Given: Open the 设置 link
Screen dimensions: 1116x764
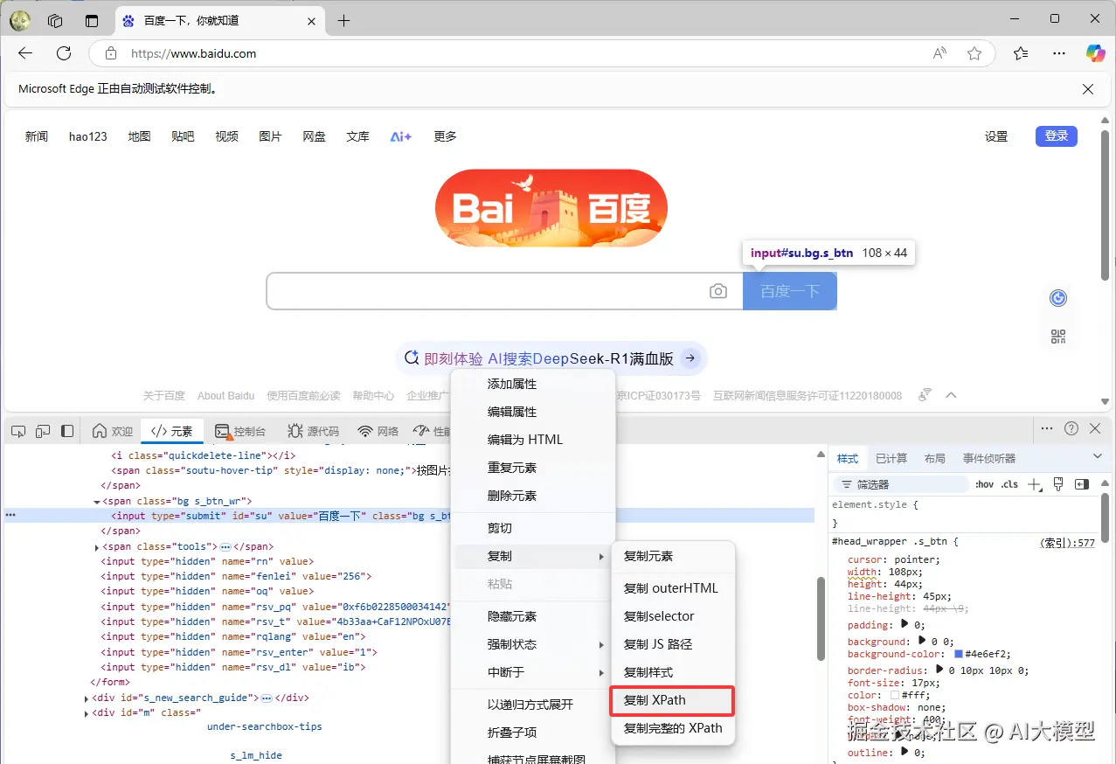Looking at the screenshot, I should 996,136.
